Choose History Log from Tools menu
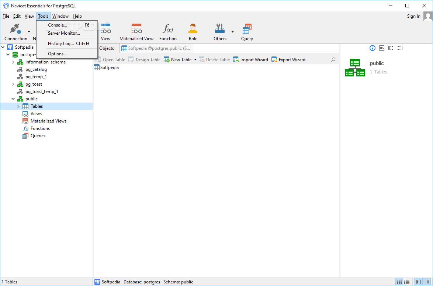 point(67,44)
